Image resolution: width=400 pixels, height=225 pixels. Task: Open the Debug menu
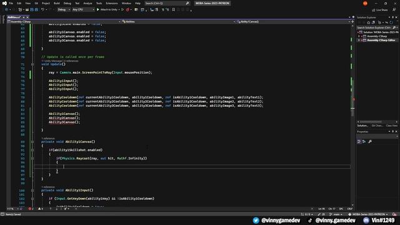67,3
